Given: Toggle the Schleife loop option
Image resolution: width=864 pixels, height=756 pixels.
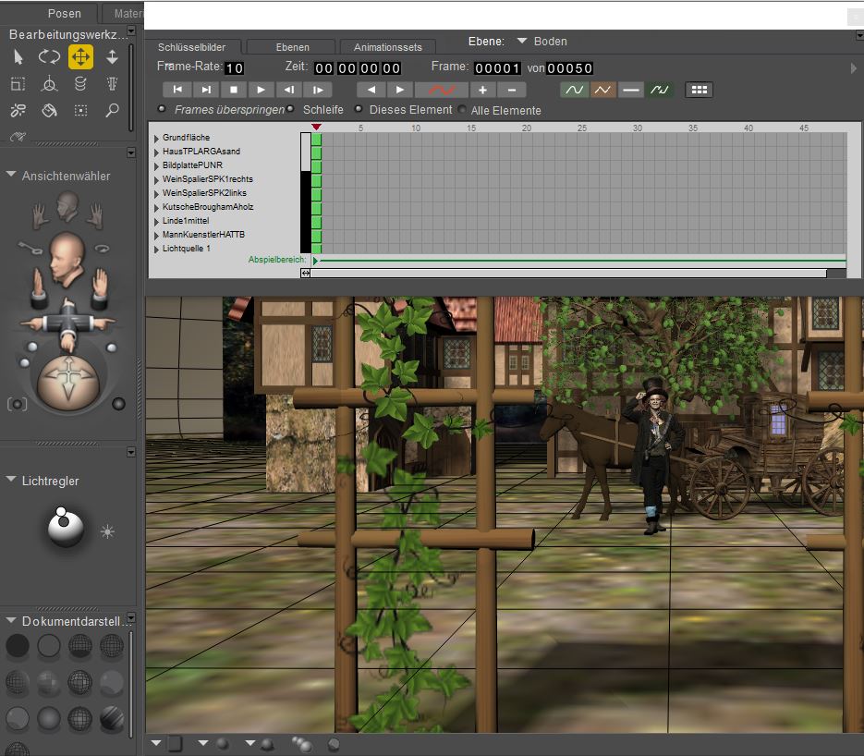Looking at the screenshot, I should (290, 109).
